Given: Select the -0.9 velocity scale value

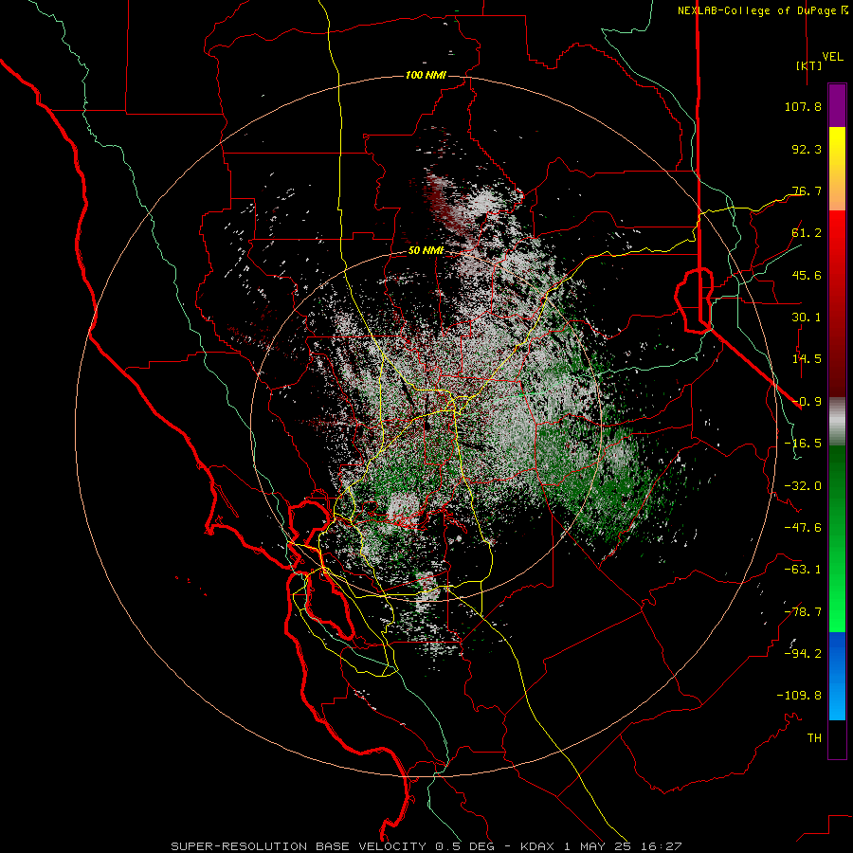Looking at the screenshot, I should (807, 402).
